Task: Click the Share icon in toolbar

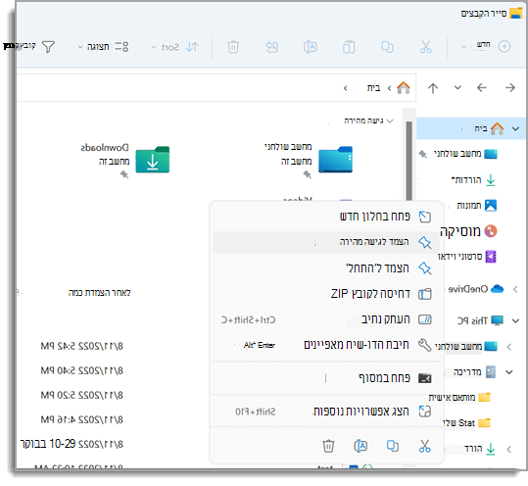Action: coord(271,47)
